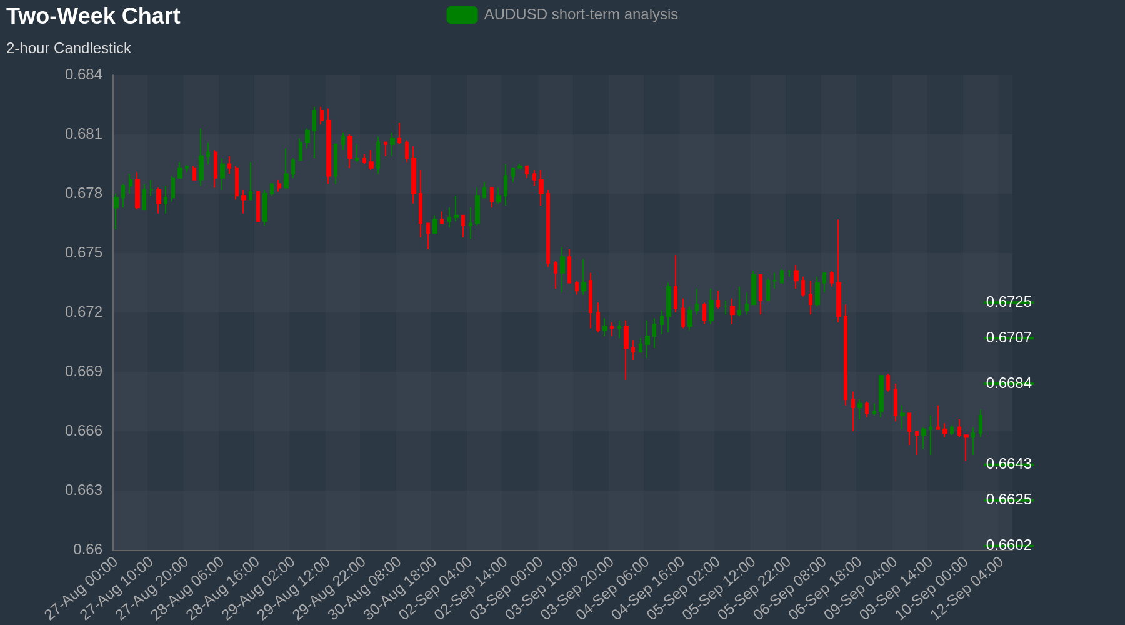The width and height of the screenshot is (1125, 625).
Task: Click the 0.666 y-axis tick label
Action: point(84,431)
